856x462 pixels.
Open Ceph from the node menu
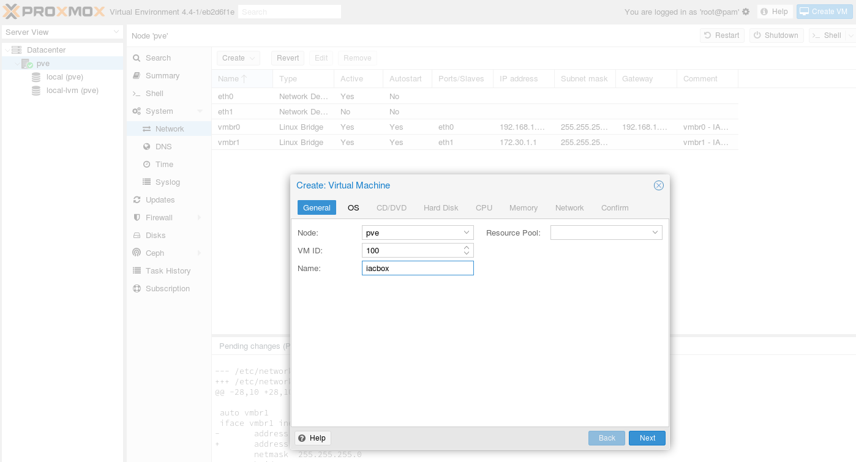(x=154, y=253)
